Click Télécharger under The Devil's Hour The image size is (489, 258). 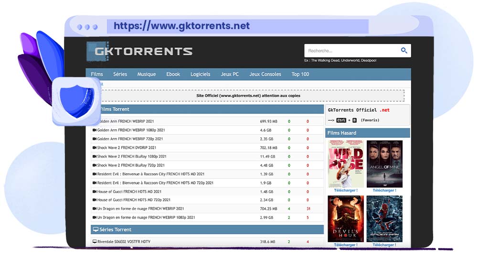[346, 245]
